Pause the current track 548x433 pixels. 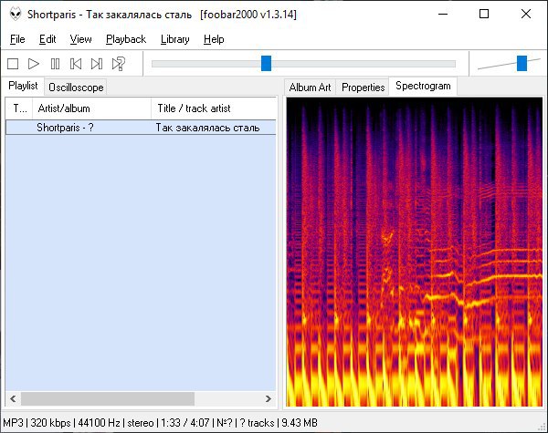[55, 64]
